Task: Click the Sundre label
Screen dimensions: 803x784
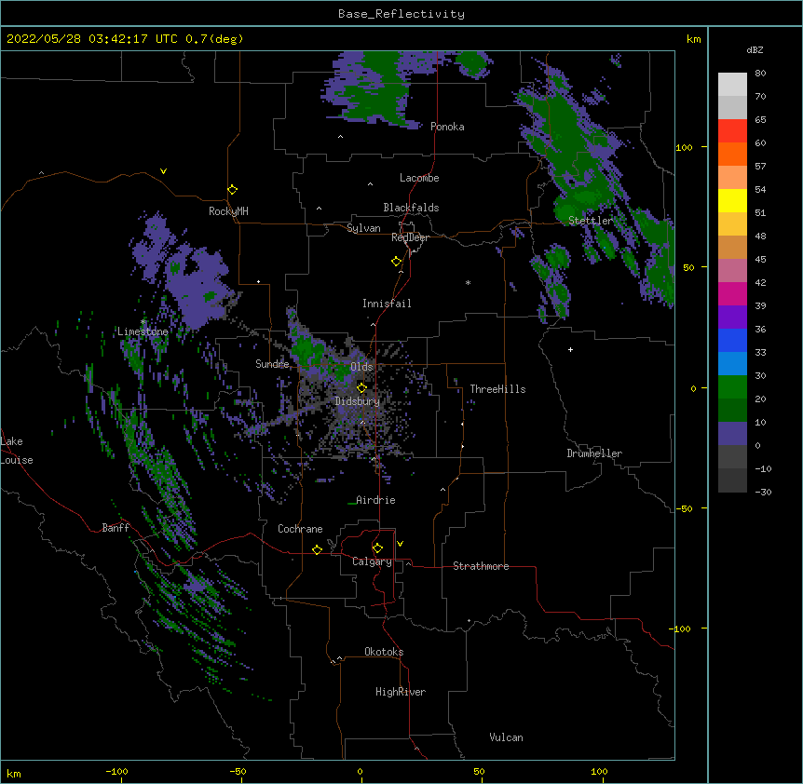Action: point(272,364)
